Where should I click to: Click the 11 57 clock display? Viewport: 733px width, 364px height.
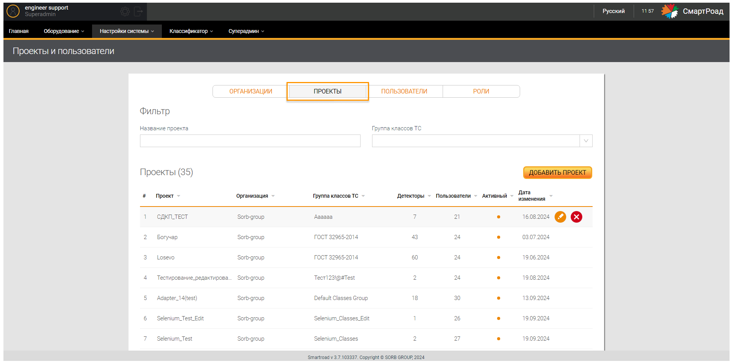pos(647,11)
